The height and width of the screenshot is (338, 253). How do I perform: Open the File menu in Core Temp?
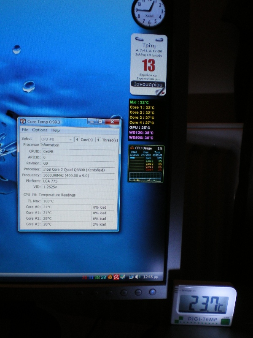coord(25,130)
